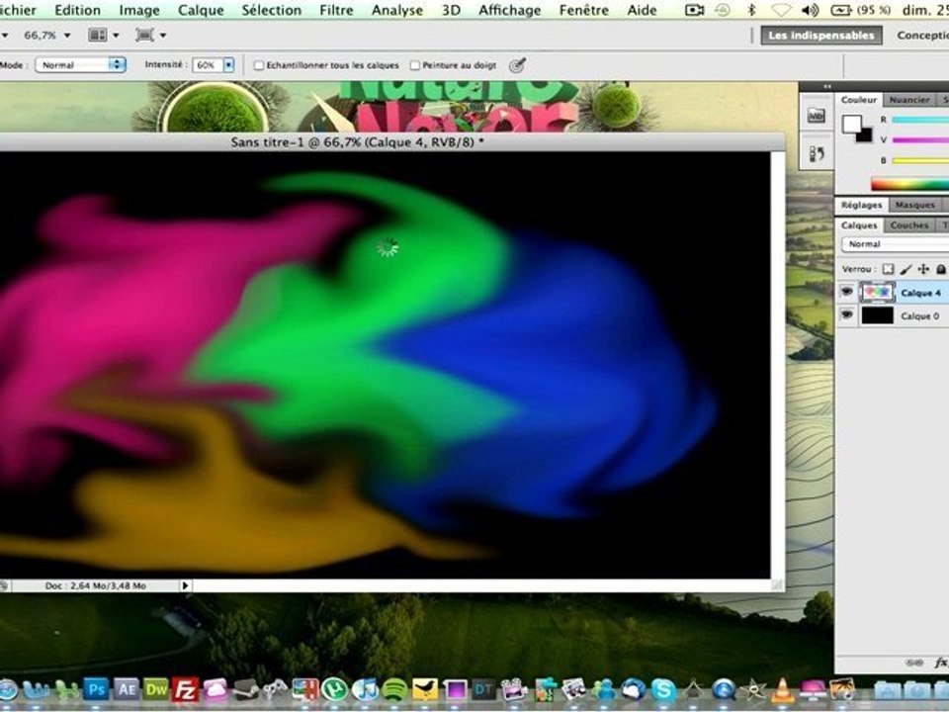
Task: Open the Mini Bridge panel icon
Action: coord(816,115)
